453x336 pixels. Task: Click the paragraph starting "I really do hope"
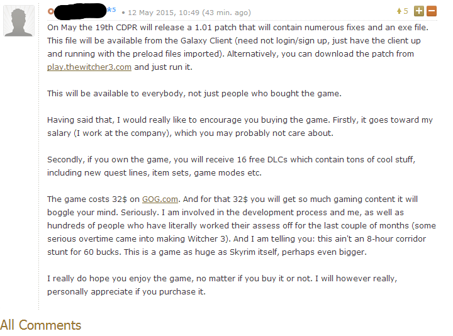[239, 285]
